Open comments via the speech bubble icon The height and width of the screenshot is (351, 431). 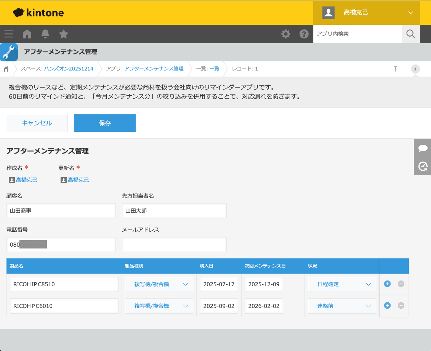422,148
